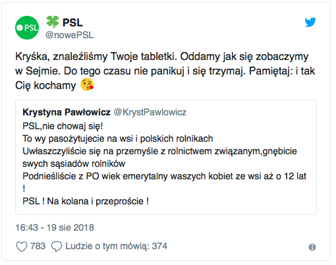Screen dimensions: 336x265
Task: Click the kissing face emoji
Action: pos(87,84)
